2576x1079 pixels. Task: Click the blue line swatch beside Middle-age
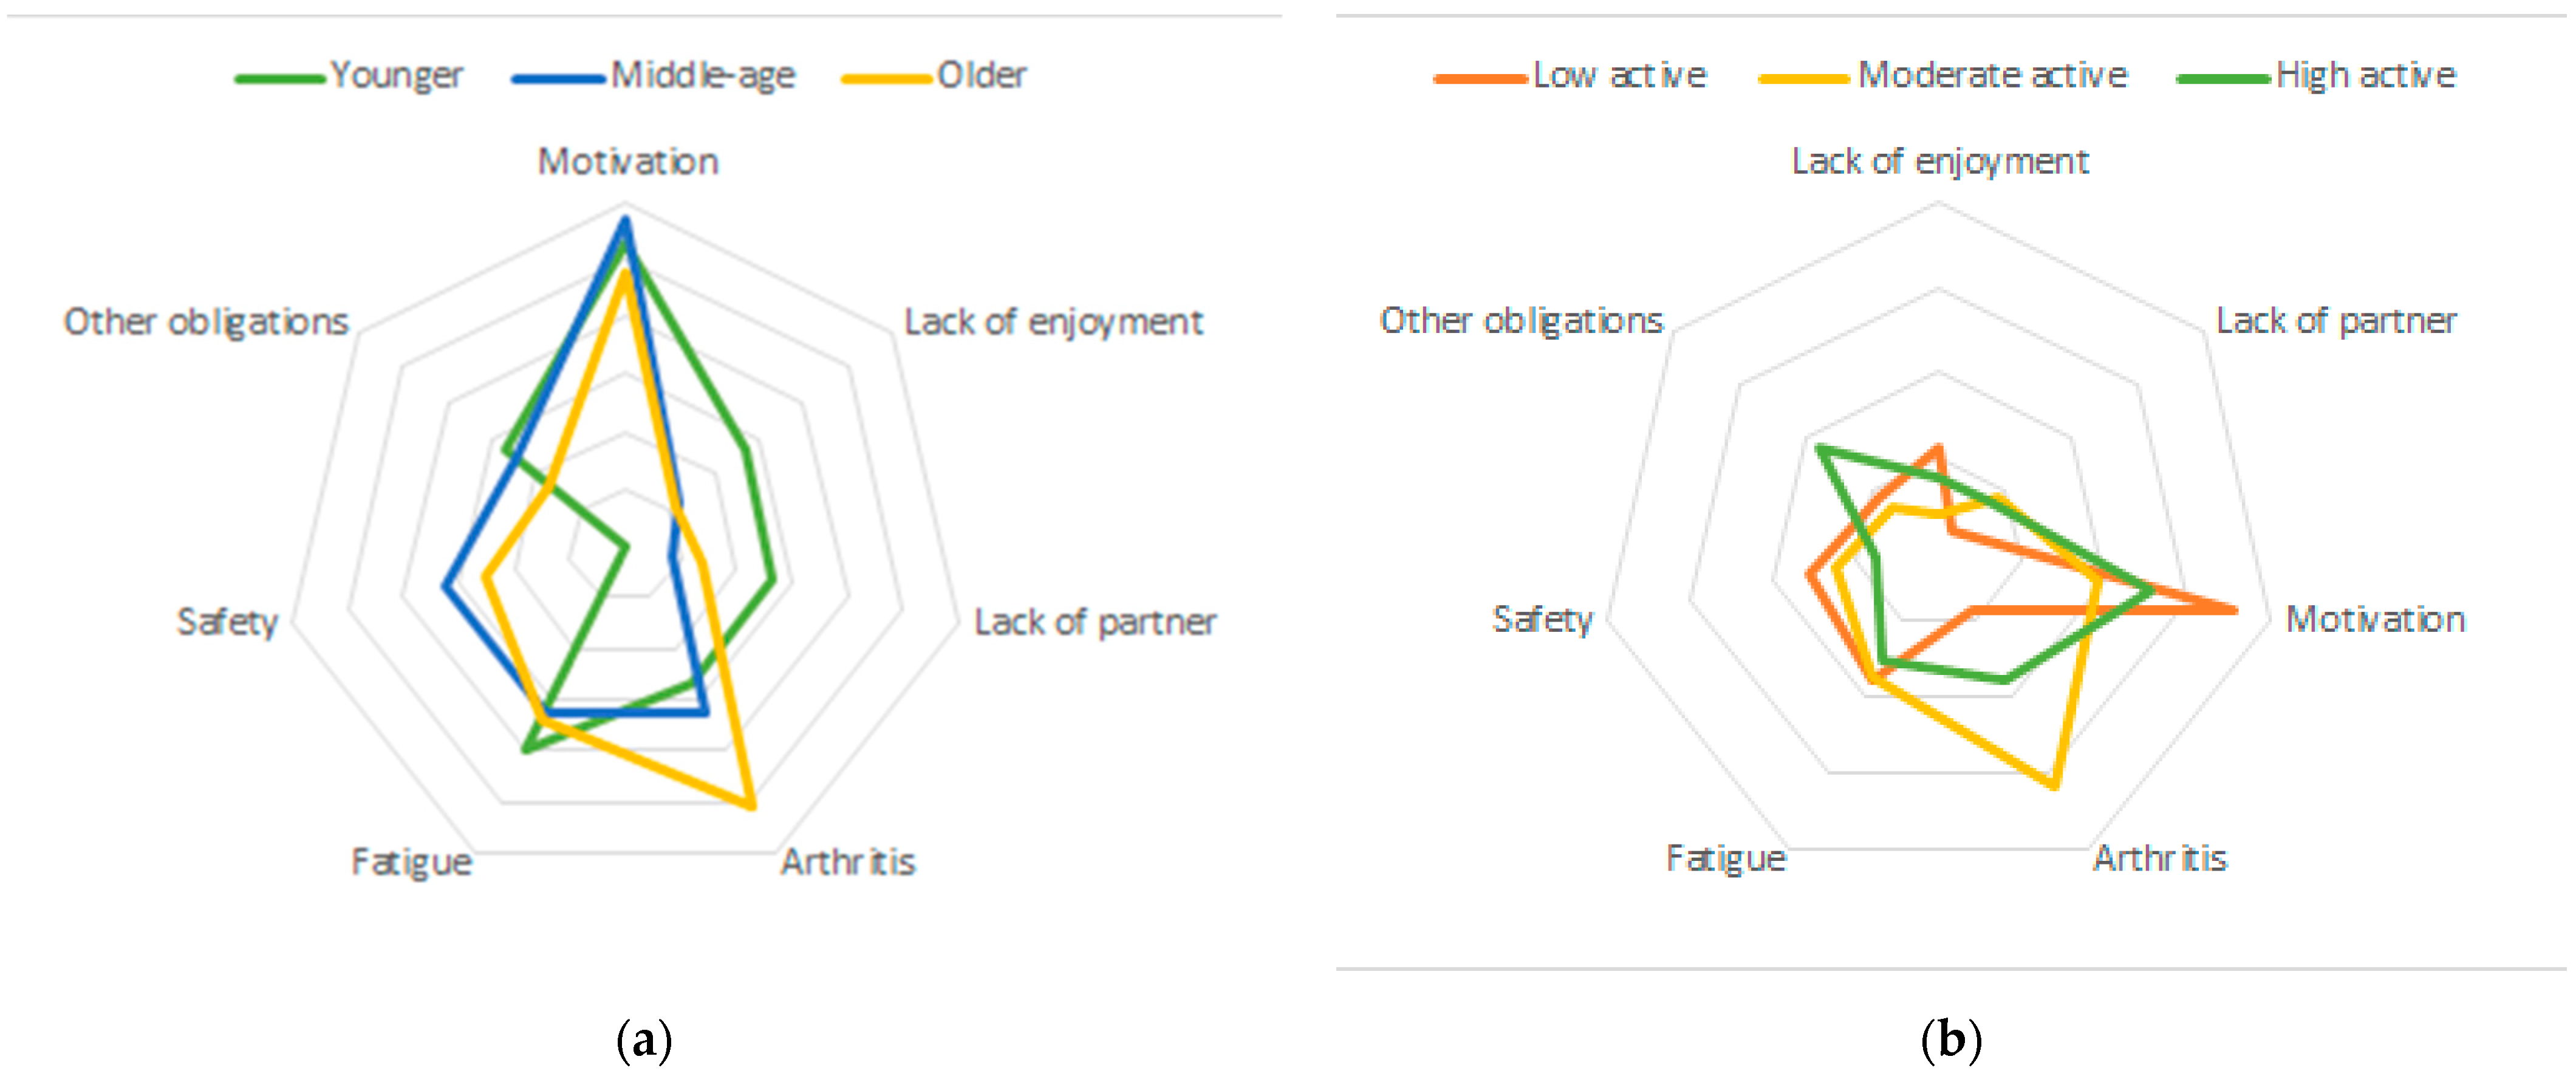coord(558,78)
